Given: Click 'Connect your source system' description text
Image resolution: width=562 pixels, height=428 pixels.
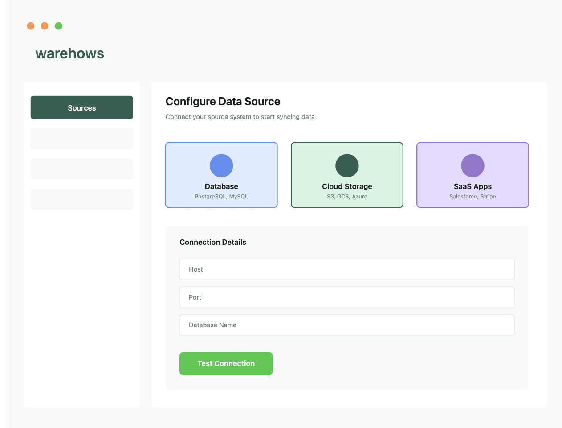Looking at the screenshot, I should pos(240,117).
